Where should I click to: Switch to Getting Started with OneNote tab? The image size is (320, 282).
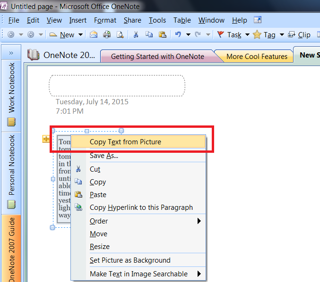(x=157, y=57)
